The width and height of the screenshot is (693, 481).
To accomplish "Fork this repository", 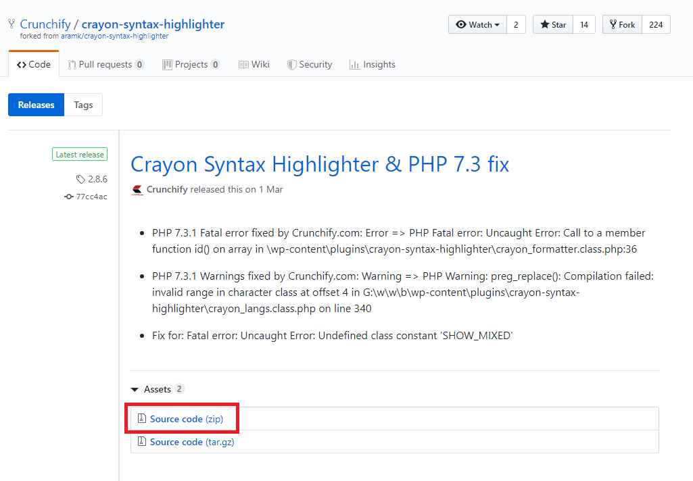I will point(622,25).
